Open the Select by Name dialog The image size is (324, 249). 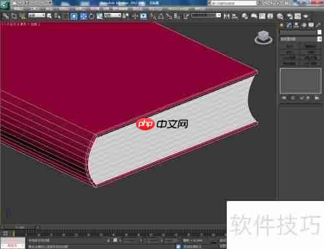click(58, 16)
